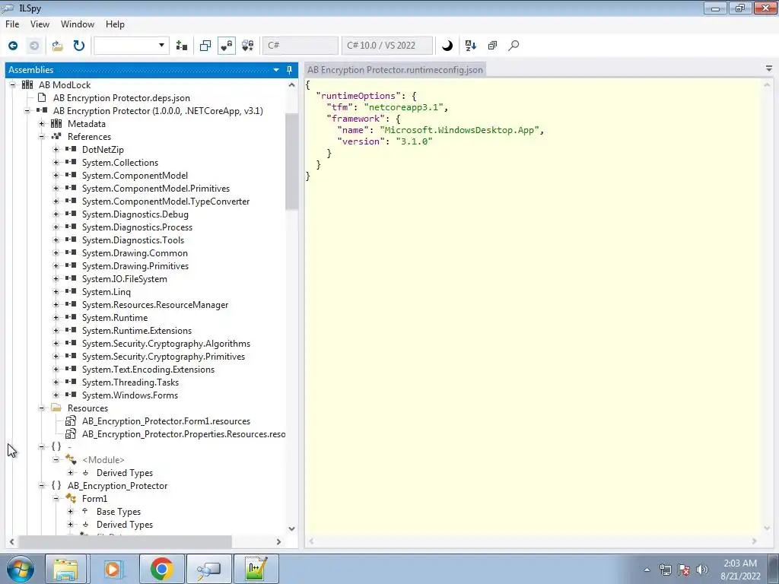Select System.ComponentModel.Primitives reference

click(x=156, y=189)
